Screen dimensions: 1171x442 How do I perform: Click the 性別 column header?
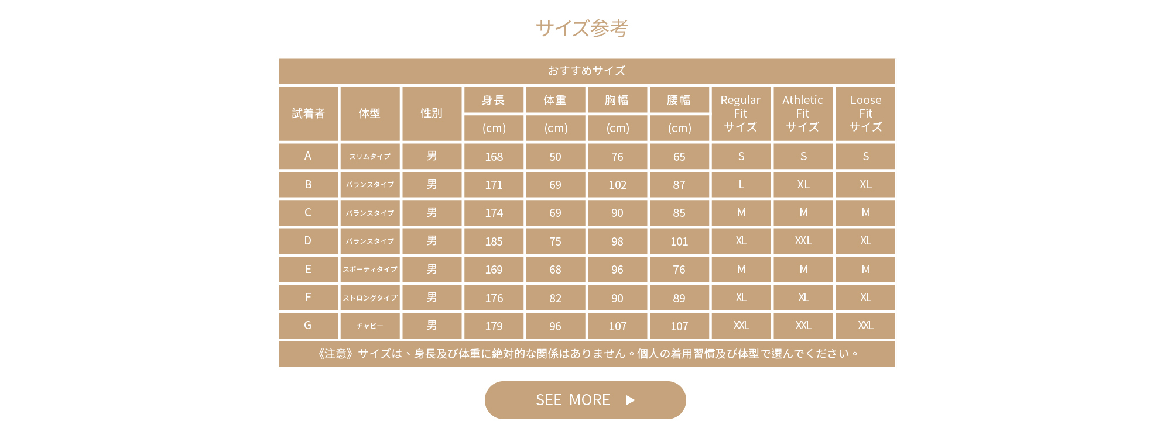point(432,113)
